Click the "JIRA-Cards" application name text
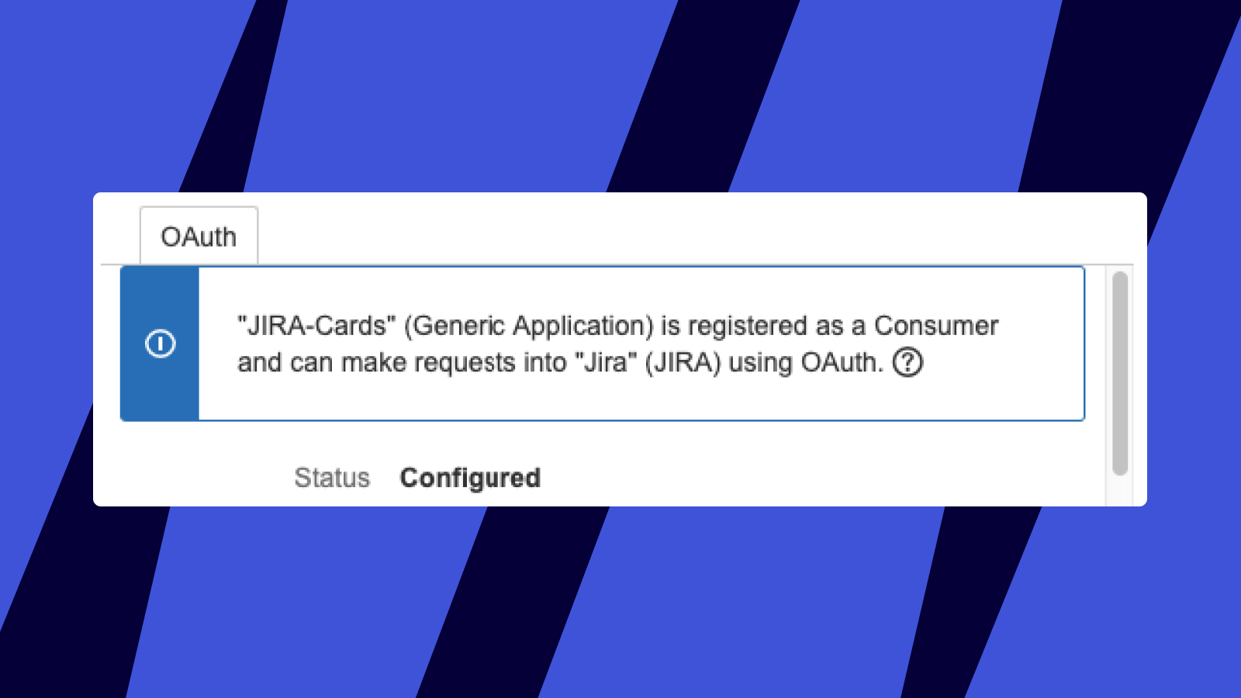Image resolution: width=1241 pixels, height=698 pixels. [x=316, y=326]
